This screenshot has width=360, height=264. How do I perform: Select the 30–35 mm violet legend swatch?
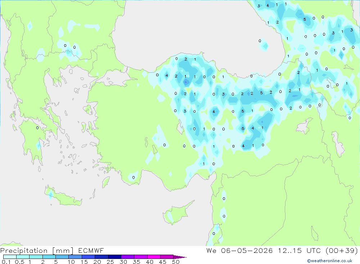pyautogui.click(x=128, y=257)
